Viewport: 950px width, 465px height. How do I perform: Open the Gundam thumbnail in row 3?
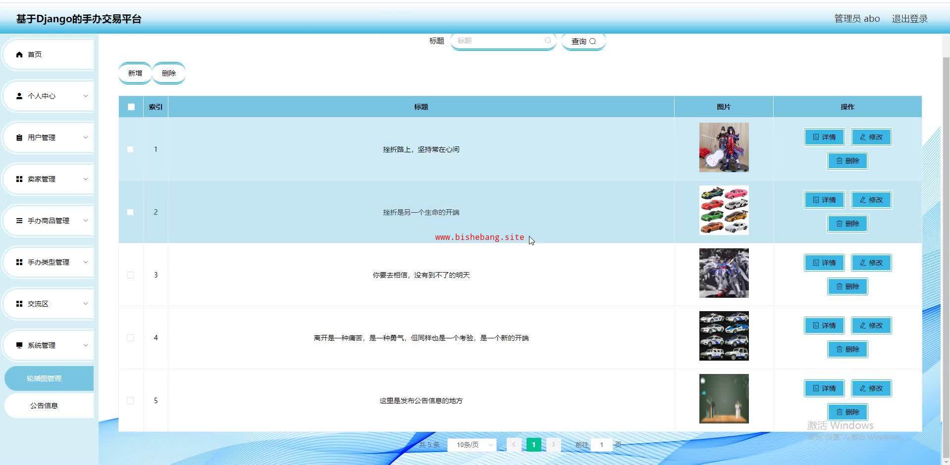(x=724, y=273)
